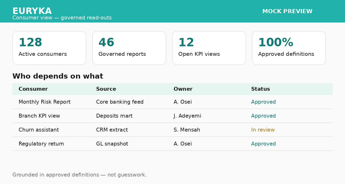Click the "Who depends on what" heading
The height and width of the screenshot is (184, 345).
pos(58,76)
